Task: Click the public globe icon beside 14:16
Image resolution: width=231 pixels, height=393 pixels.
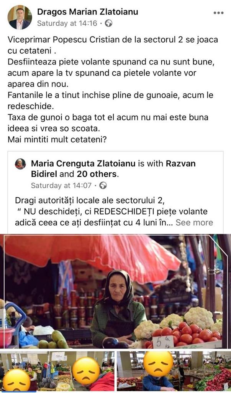Action: [x=108, y=23]
